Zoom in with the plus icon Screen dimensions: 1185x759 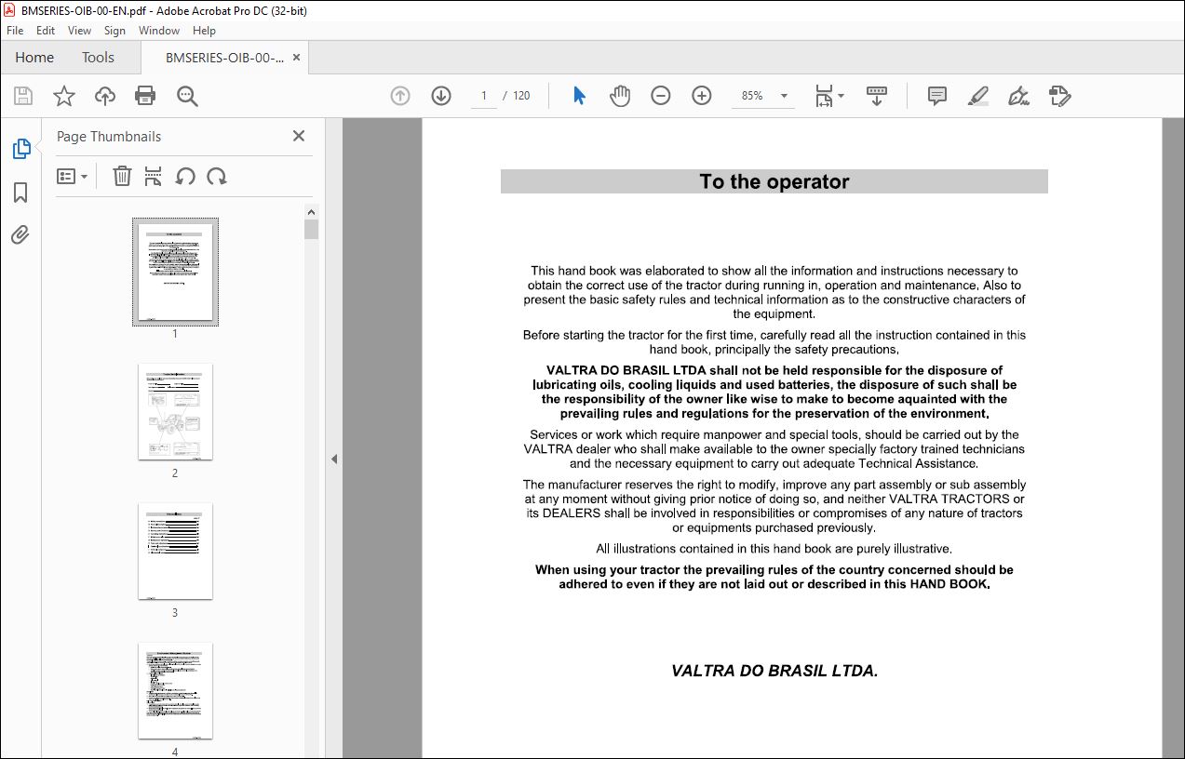click(702, 96)
